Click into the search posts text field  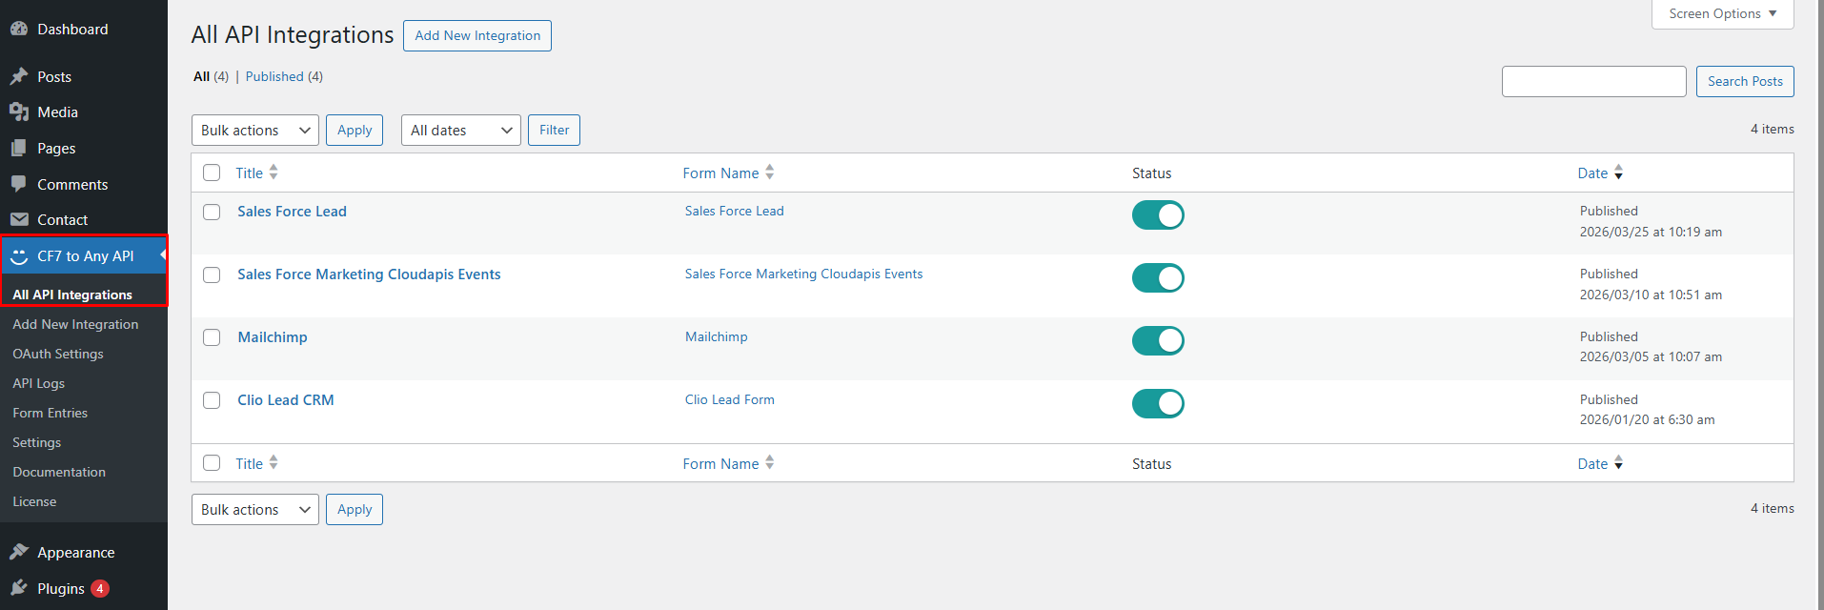pyautogui.click(x=1593, y=82)
